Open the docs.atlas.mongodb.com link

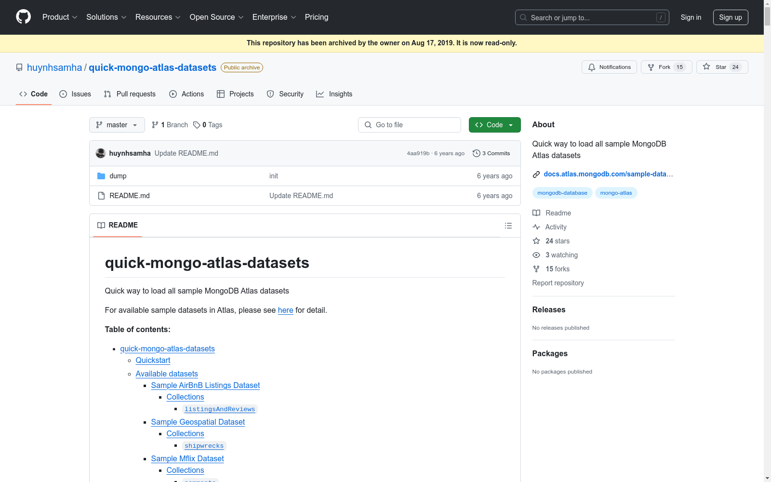tap(608, 174)
